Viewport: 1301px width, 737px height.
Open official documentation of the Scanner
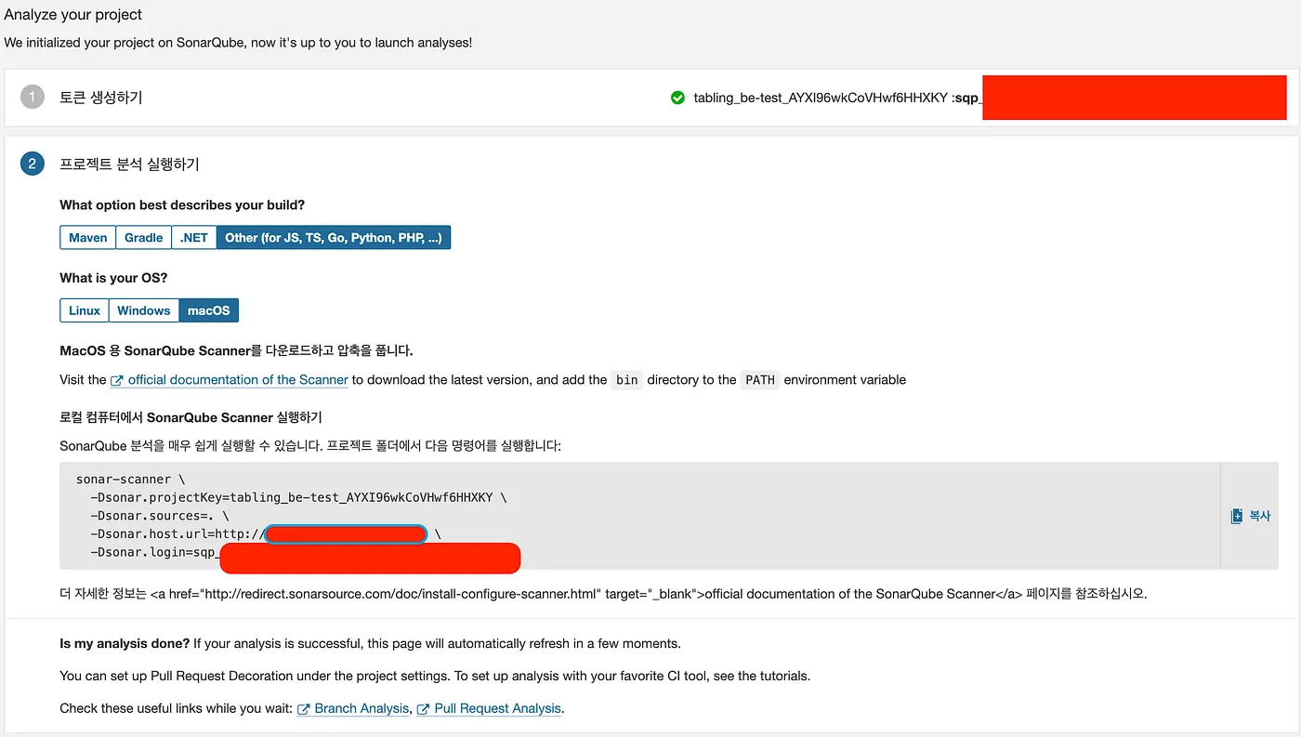tap(238, 380)
